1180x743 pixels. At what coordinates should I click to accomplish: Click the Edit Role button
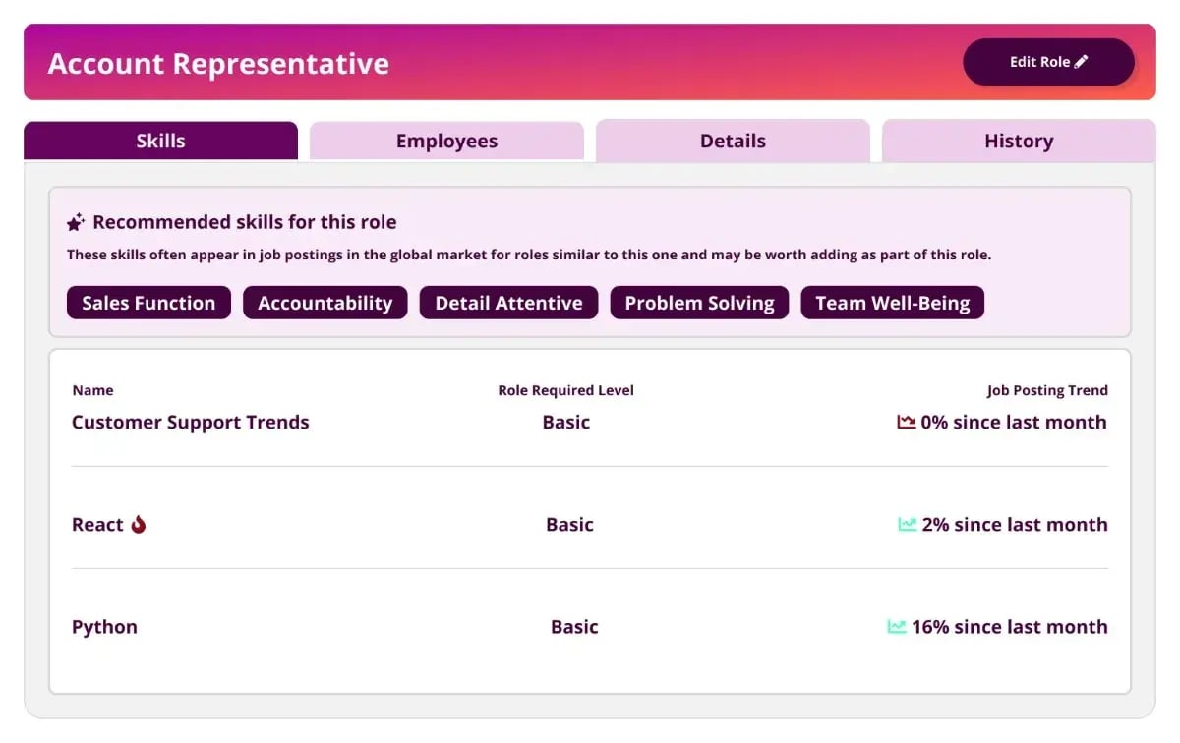click(x=1048, y=62)
